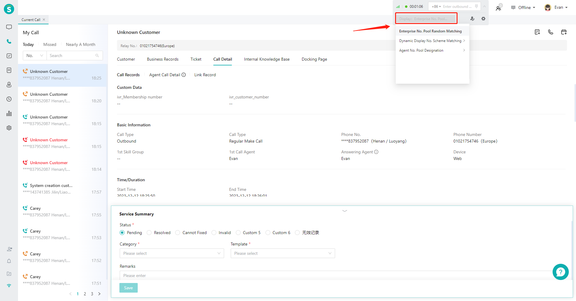Switch to the Business Records tab
Screen dimensions: 576x301
[x=163, y=59]
